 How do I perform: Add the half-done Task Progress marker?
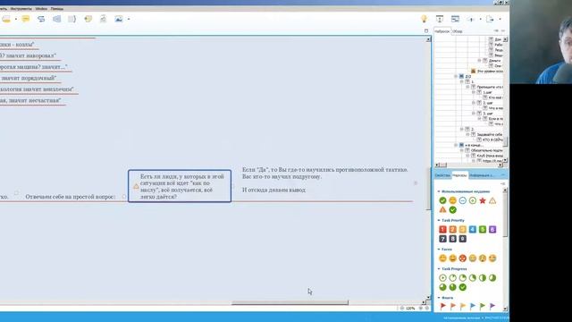coord(483,278)
